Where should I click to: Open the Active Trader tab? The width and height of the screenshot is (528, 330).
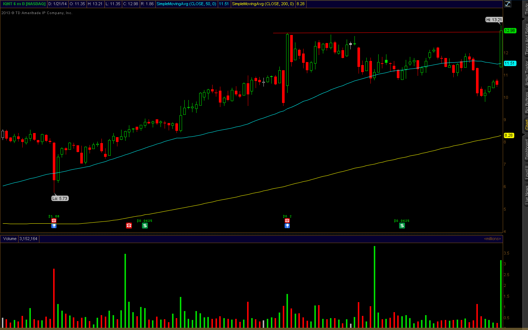click(525, 73)
